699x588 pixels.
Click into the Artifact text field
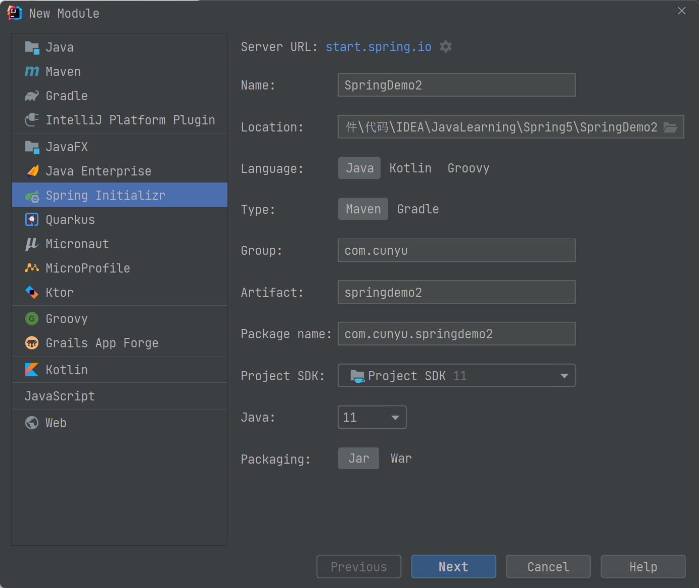coord(456,293)
